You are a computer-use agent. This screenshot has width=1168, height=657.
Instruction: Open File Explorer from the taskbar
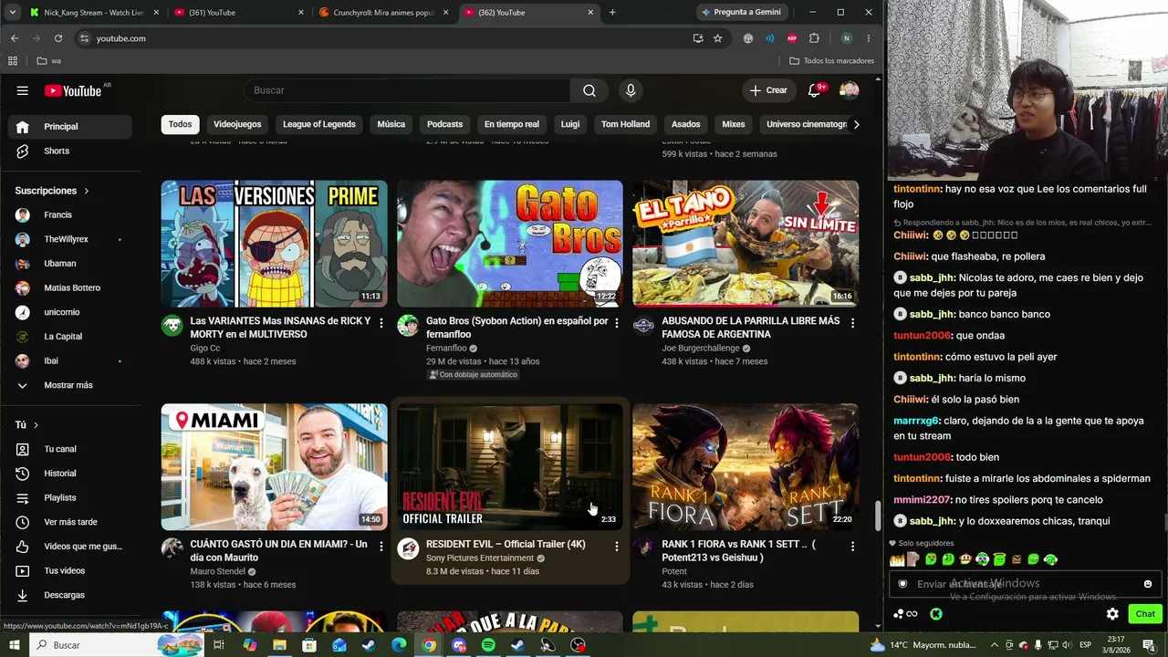[x=279, y=645]
